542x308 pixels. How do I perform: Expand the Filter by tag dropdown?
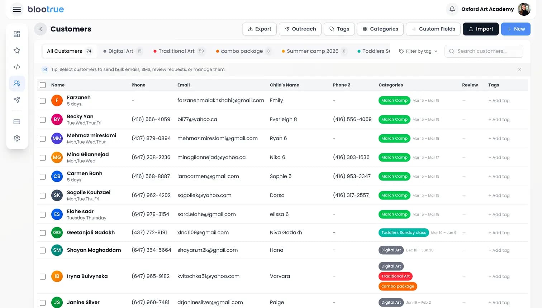point(418,51)
